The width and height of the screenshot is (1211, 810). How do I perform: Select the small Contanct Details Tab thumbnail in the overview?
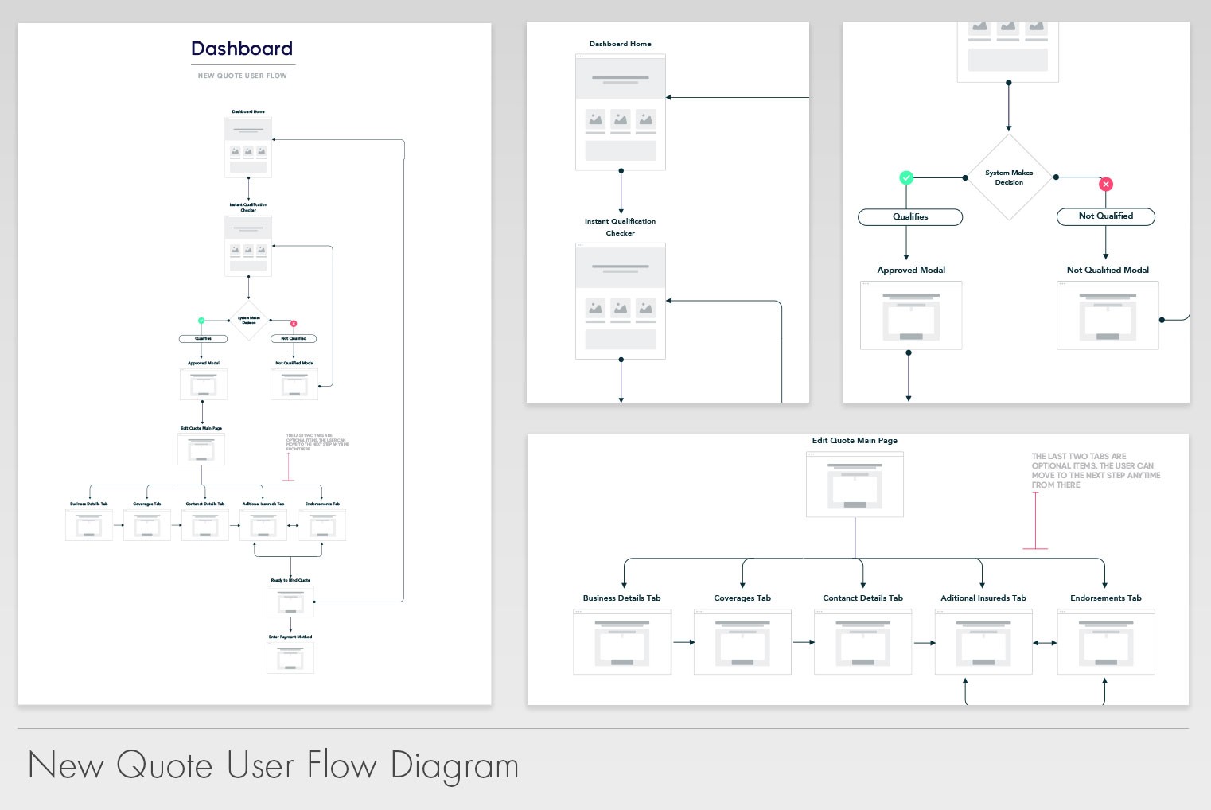coord(205,525)
